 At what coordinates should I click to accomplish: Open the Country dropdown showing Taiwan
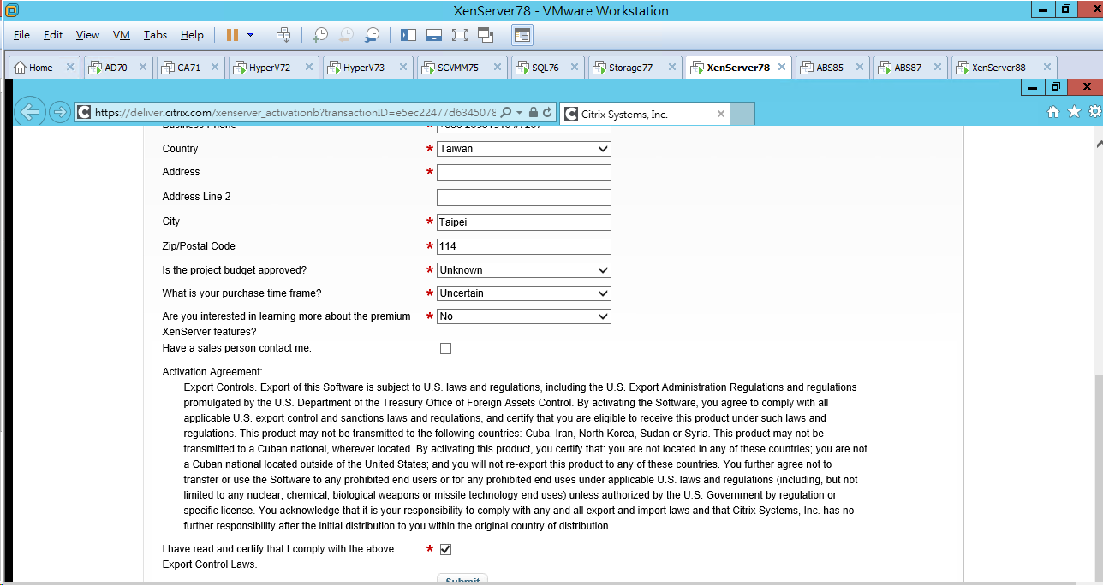tap(524, 149)
